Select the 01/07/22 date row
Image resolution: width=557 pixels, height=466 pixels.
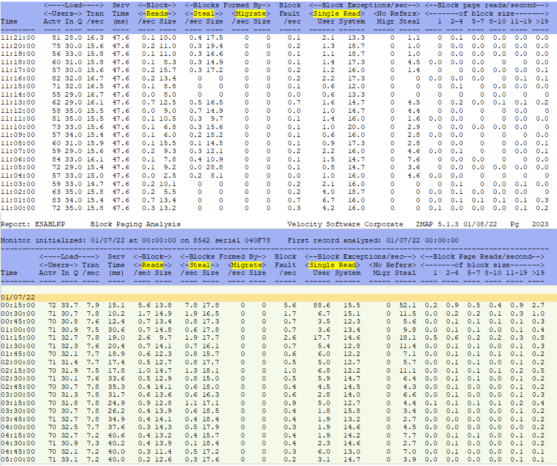point(17,298)
